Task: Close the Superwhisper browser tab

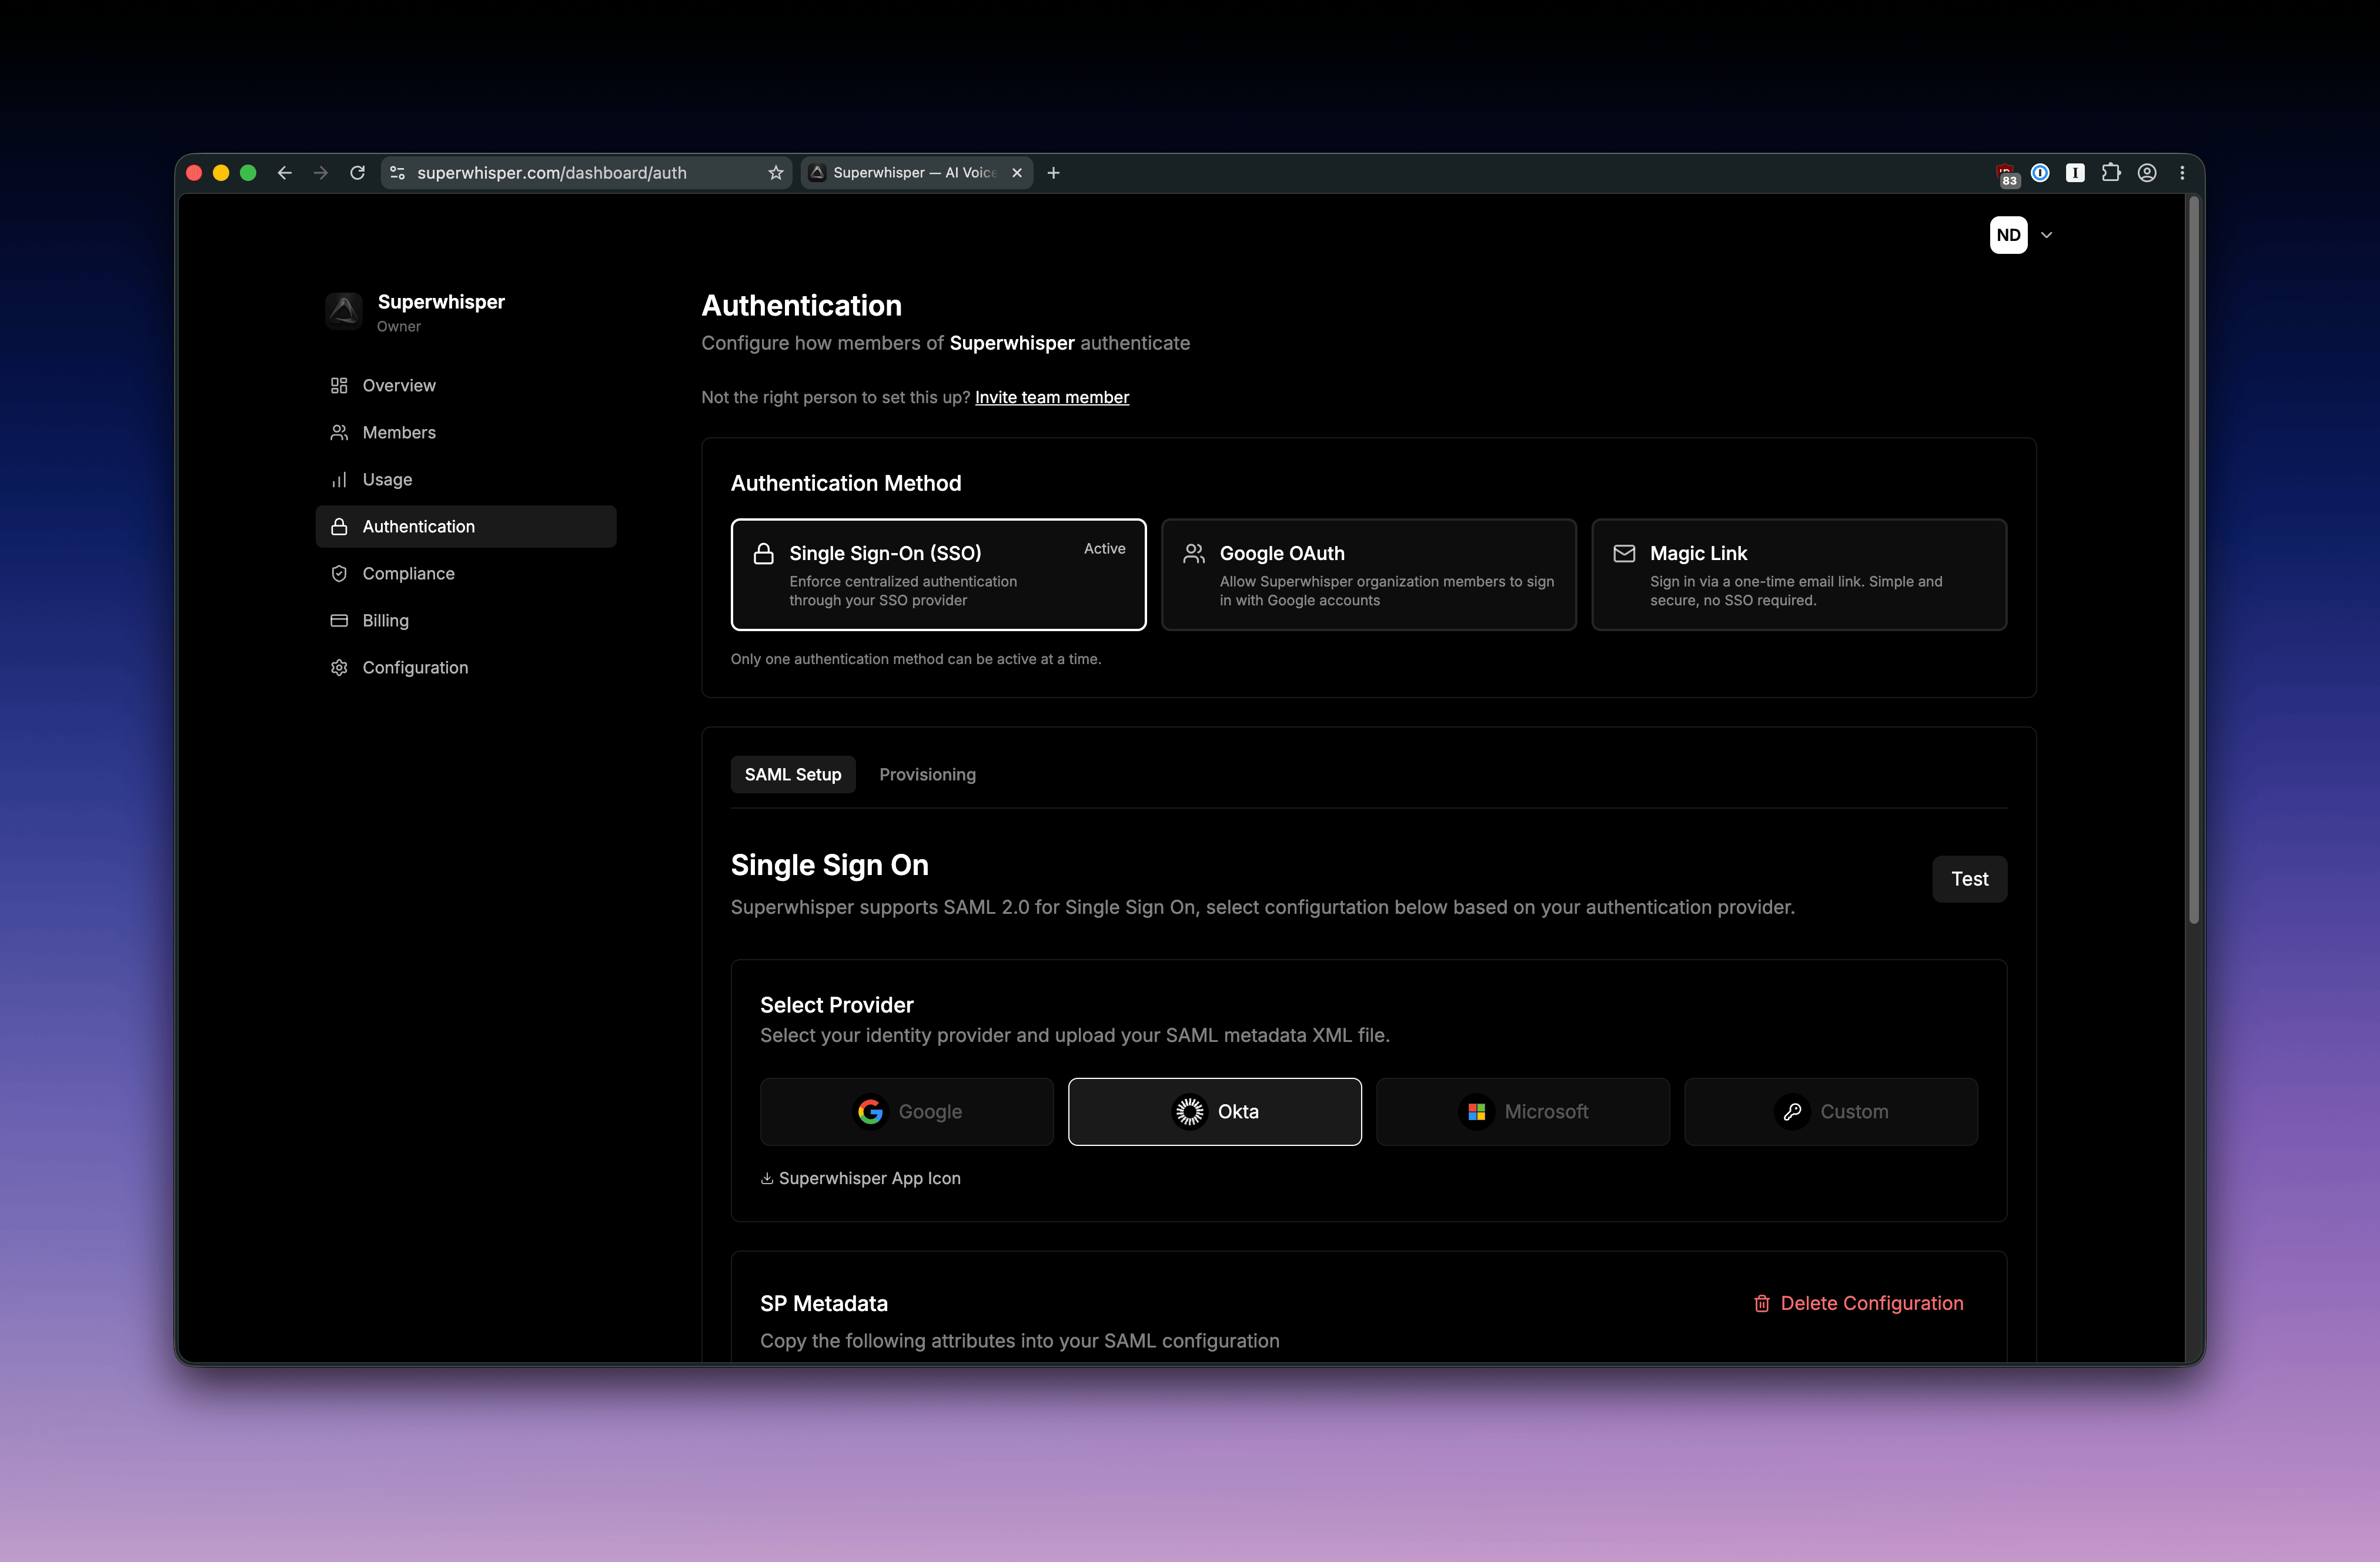Action: pos(1017,173)
